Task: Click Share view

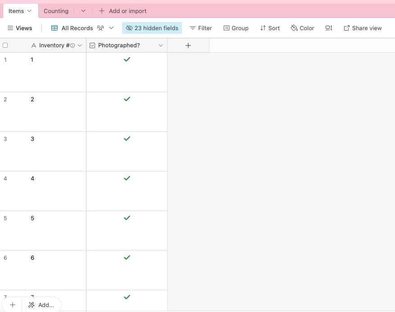Action: point(363,28)
